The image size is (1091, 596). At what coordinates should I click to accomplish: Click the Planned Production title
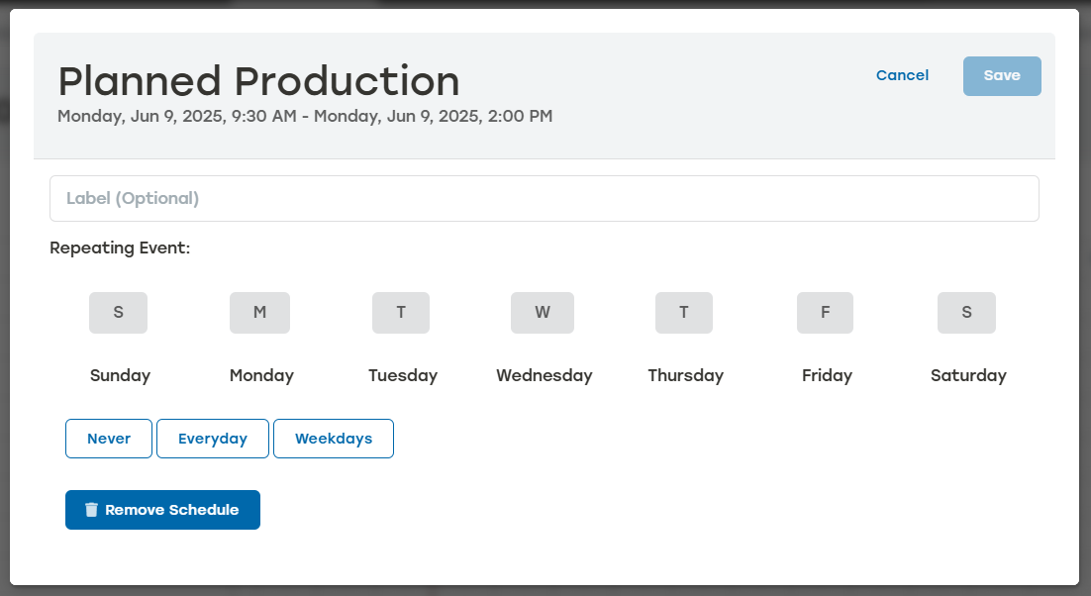(x=259, y=81)
